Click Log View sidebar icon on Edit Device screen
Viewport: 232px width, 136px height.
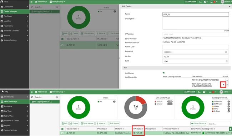[2, 21]
